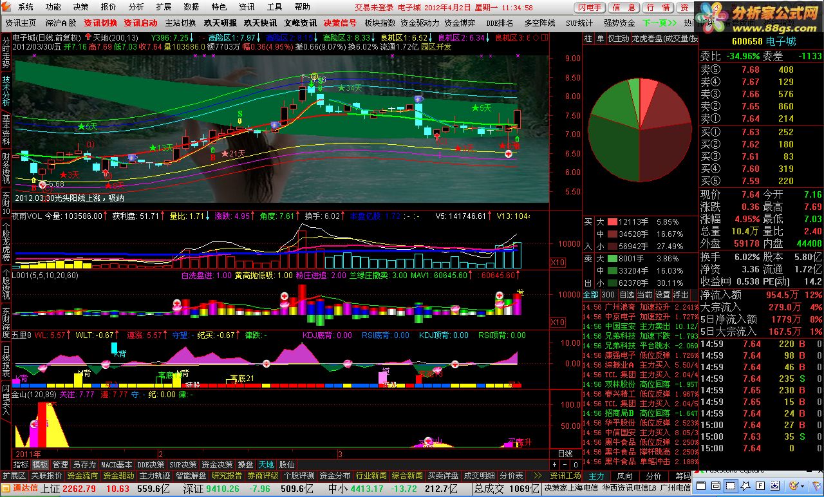Image resolution: width=824 pixels, height=497 pixels.
Task: Open 资金流向 bottom bar tab
Action: click(82, 476)
